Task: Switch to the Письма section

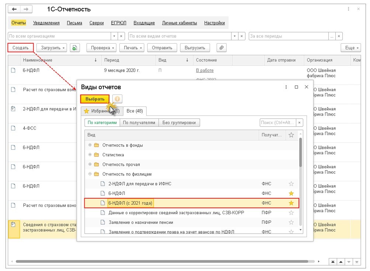Action: coord(74,23)
